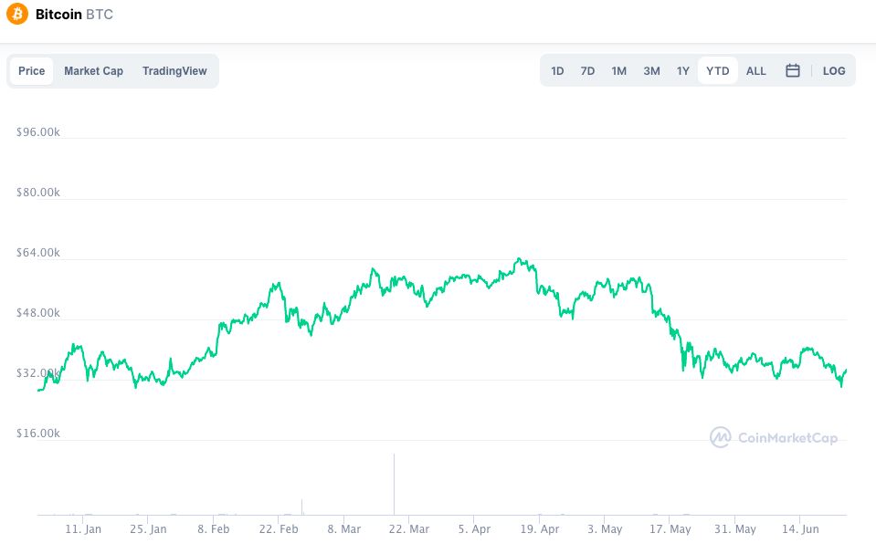The image size is (876, 554).
Task: Click the 22. Feb date label
Action: pos(279,528)
